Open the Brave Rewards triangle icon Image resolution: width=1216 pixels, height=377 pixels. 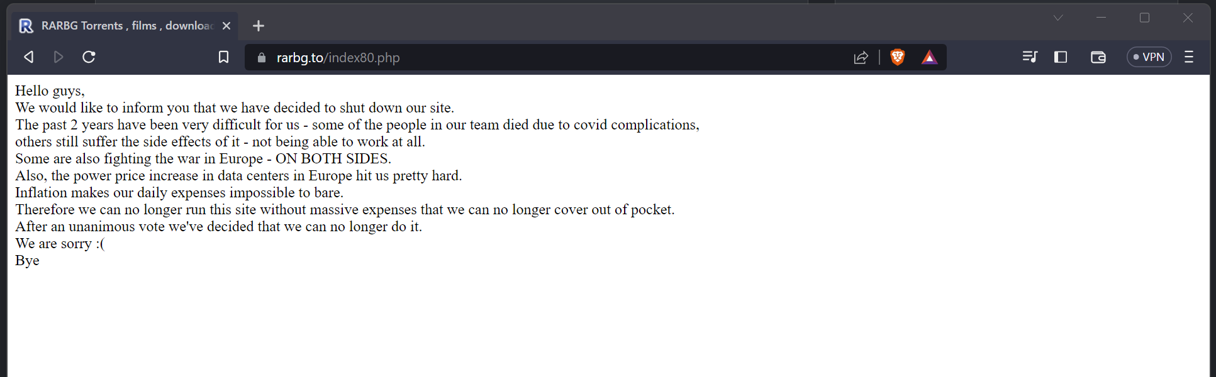(929, 57)
